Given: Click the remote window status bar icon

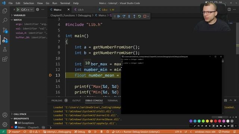Looking at the screenshot, I should tap(3, 132).
